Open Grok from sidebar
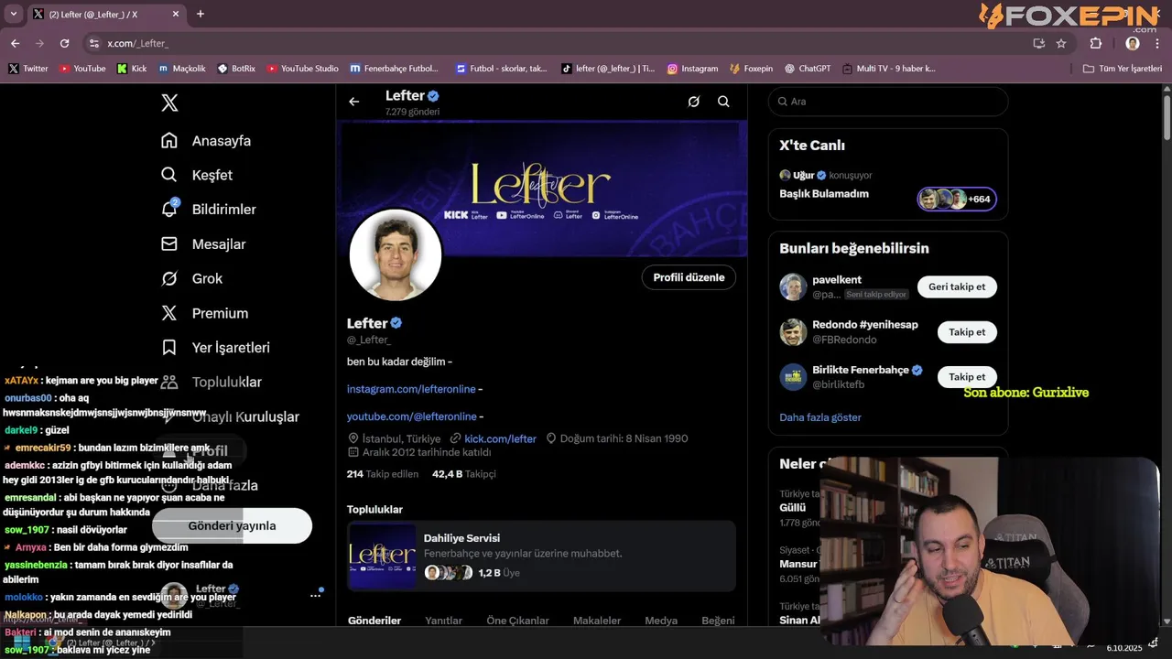 pyautogui.click(x=191, y=278)
